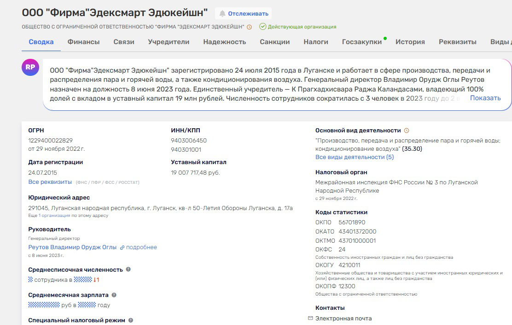Click the help icon next to Среднемесячная зарплата

[114, 295]
